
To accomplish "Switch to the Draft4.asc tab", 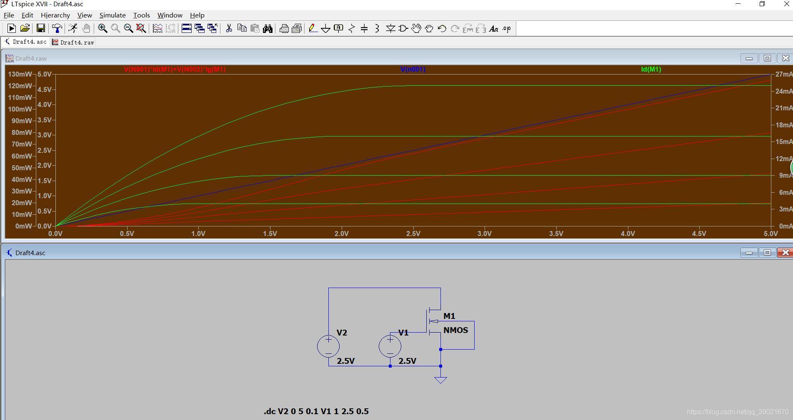I will point(25,42).
